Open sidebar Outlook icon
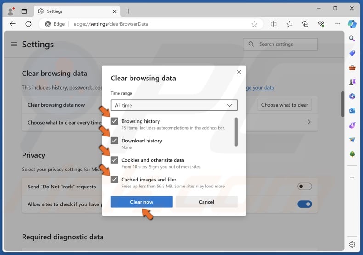Image resolution: width=363 pixels, height=255 pixels. [x=352, y=111]
